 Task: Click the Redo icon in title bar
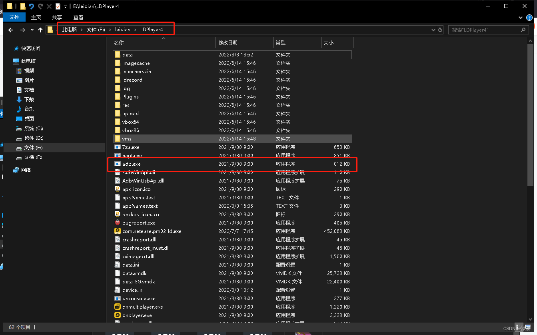tap(40, 6)
